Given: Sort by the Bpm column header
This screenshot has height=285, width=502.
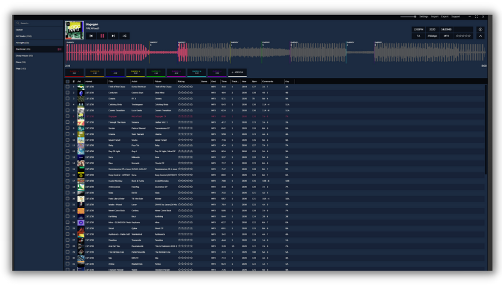Looking at the screenshot, I should click(x=254, y=81).
